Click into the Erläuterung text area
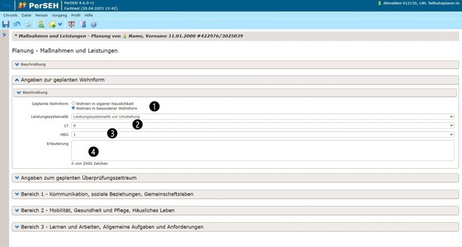 (262, 150)
